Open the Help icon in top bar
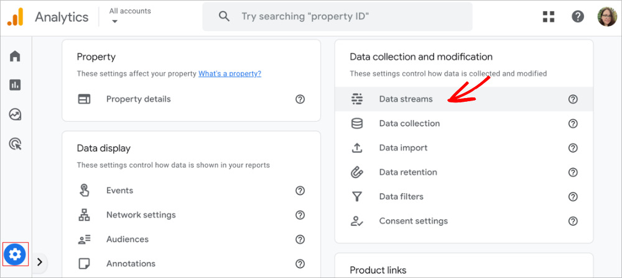 click(578, 17)
